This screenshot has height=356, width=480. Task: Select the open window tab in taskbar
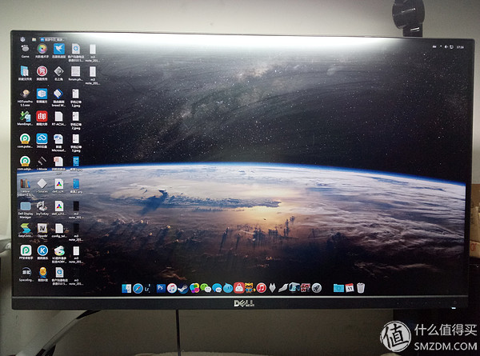click(x=52, y=39)
